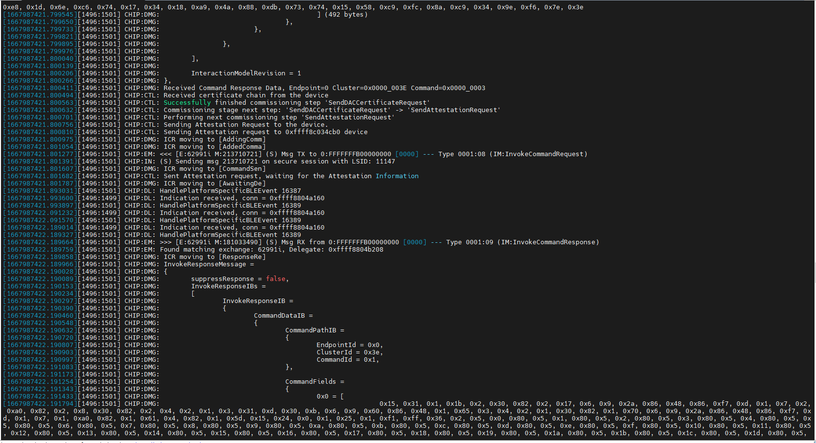This screenshot has height=443, width=816.
Task: Select "CommandId = 0x1," field
Action: pos(348,360)
